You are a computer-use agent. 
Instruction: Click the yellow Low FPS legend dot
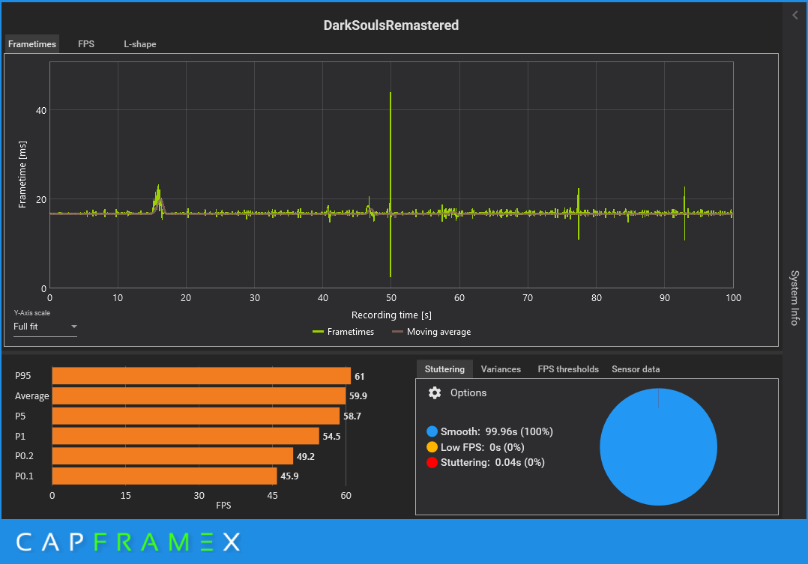pyautogui.click(x=432, y=447)
